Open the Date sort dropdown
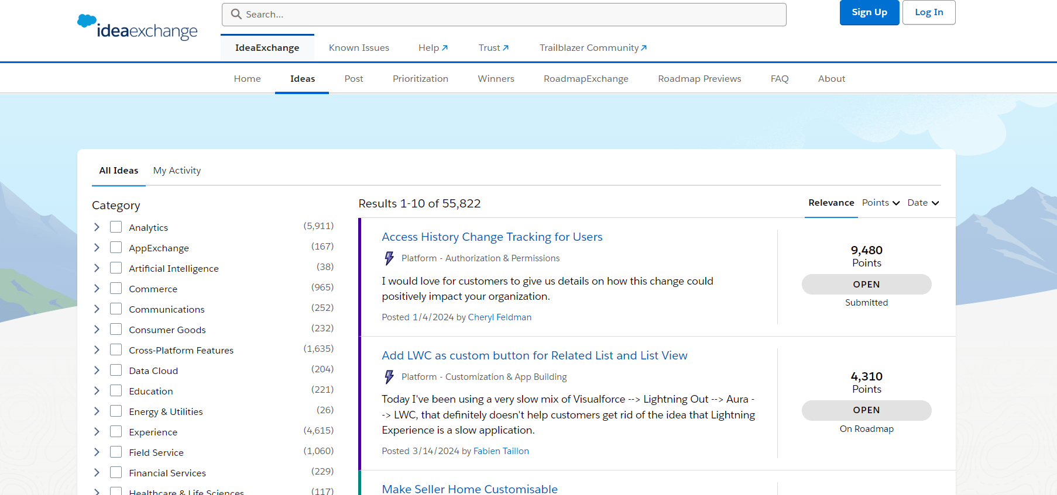 pos(923,203)
